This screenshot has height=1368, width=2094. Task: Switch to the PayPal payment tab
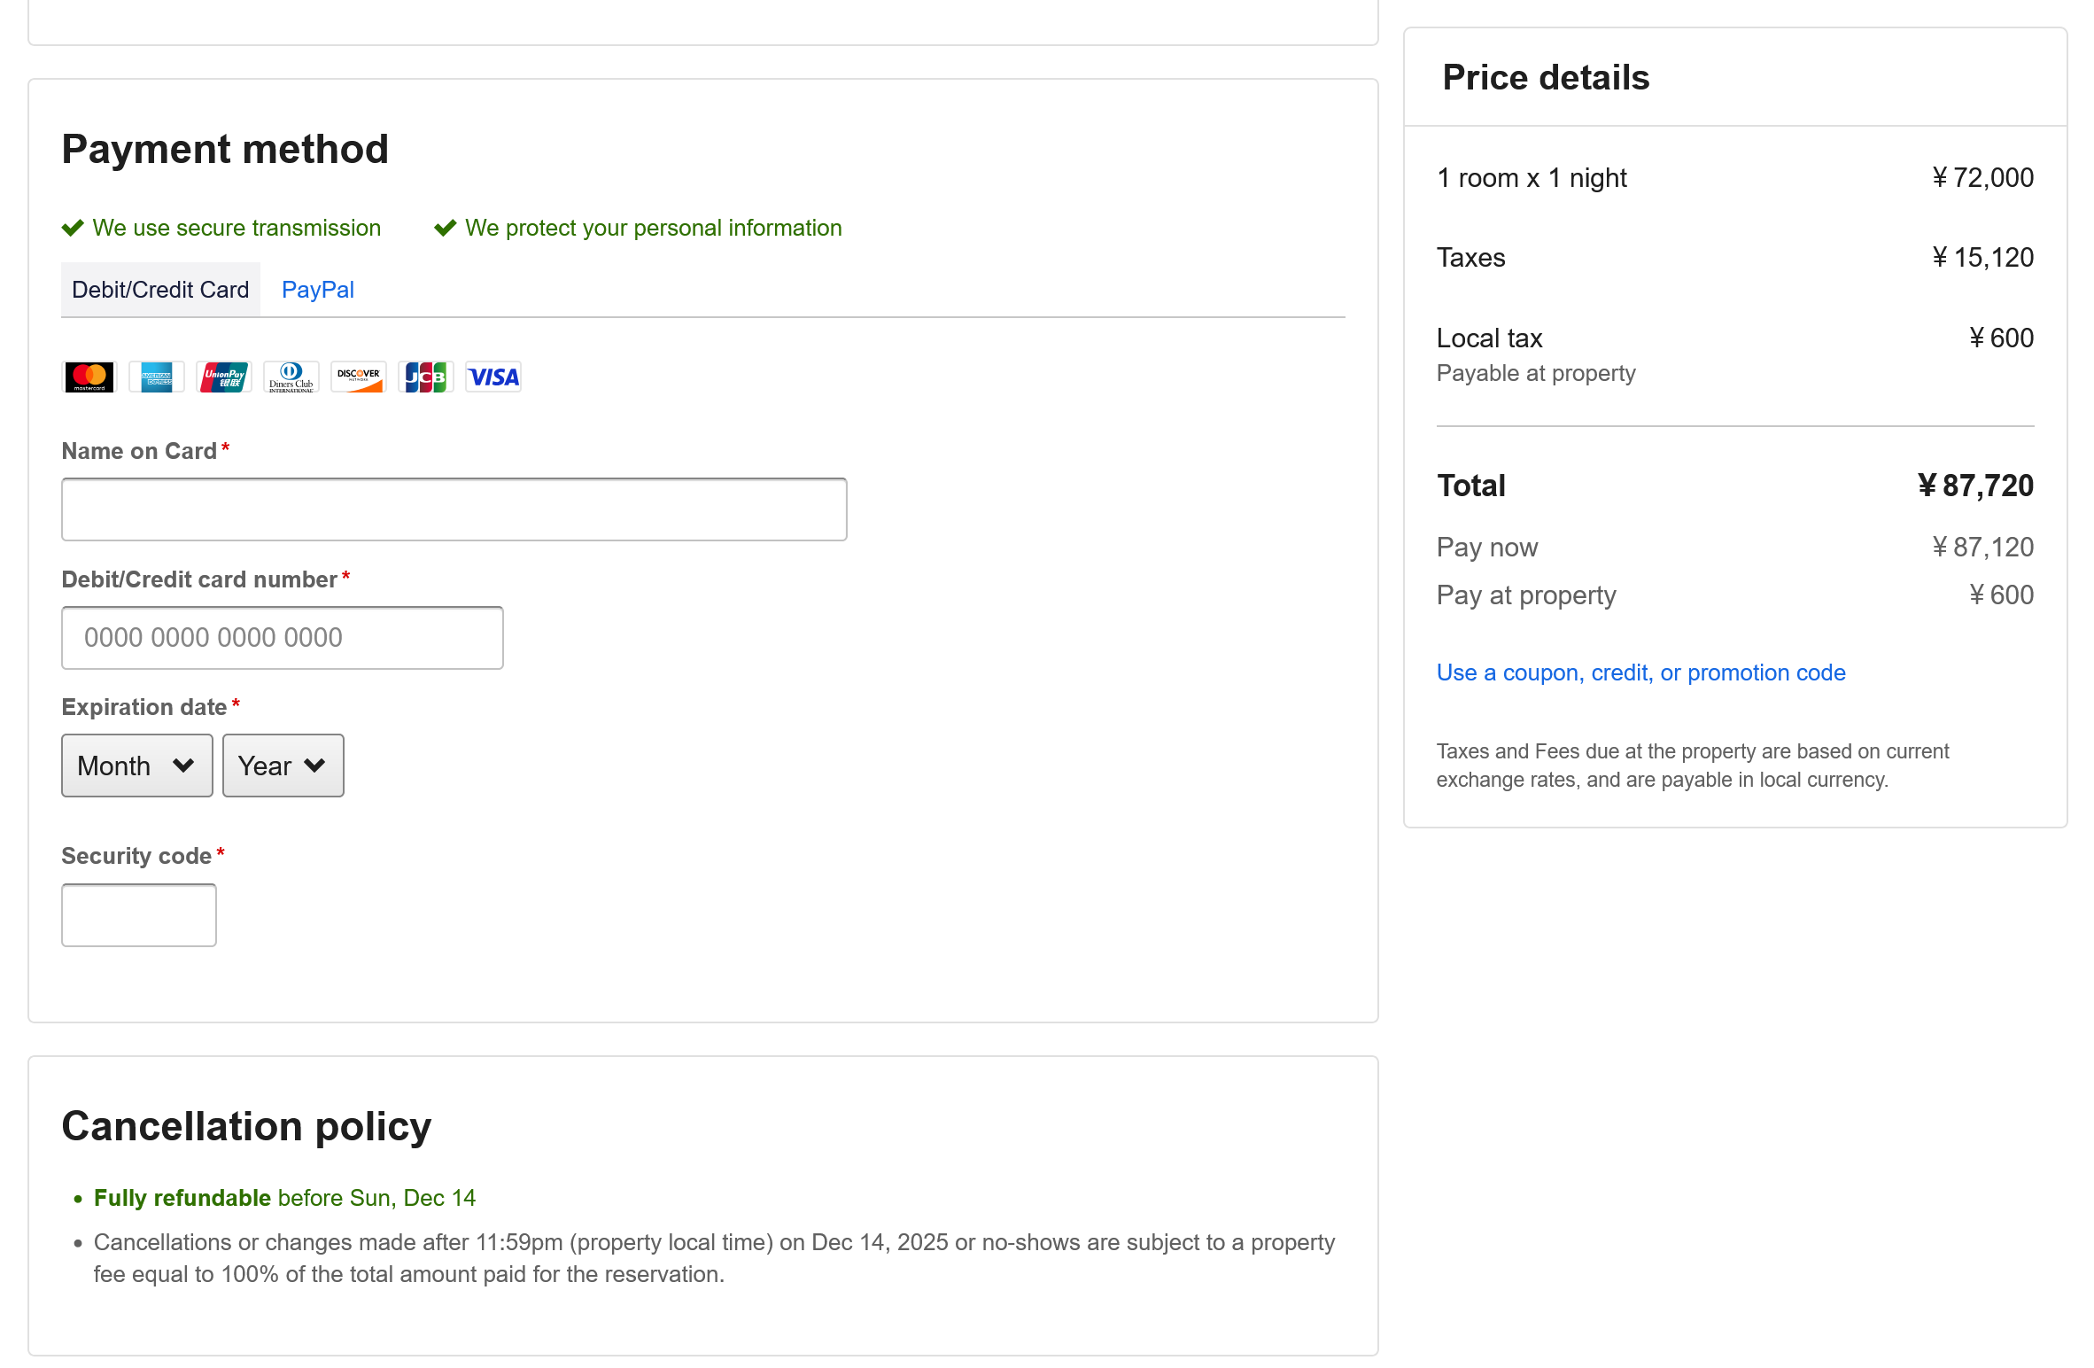[x=318, y=290]
